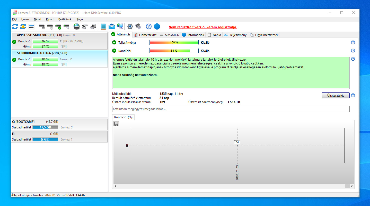Click the graph scrollbar left arrow

click(115, 186)
